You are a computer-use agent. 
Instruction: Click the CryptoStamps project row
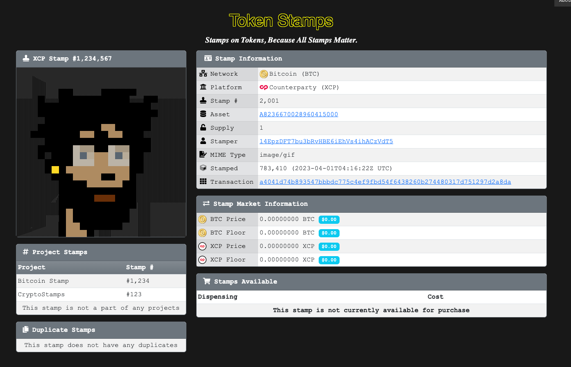coord(101,295)
